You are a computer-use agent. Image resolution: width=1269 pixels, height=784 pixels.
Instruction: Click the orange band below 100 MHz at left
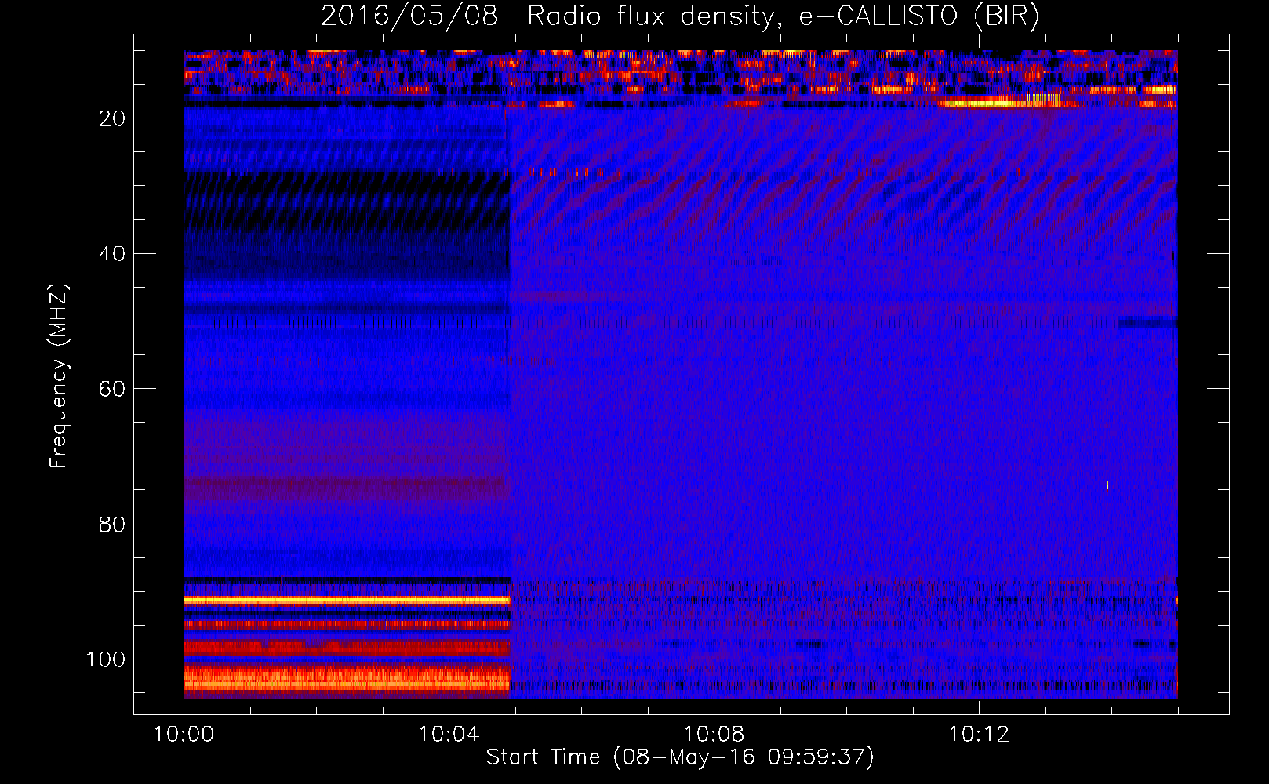tap(347, 679)
